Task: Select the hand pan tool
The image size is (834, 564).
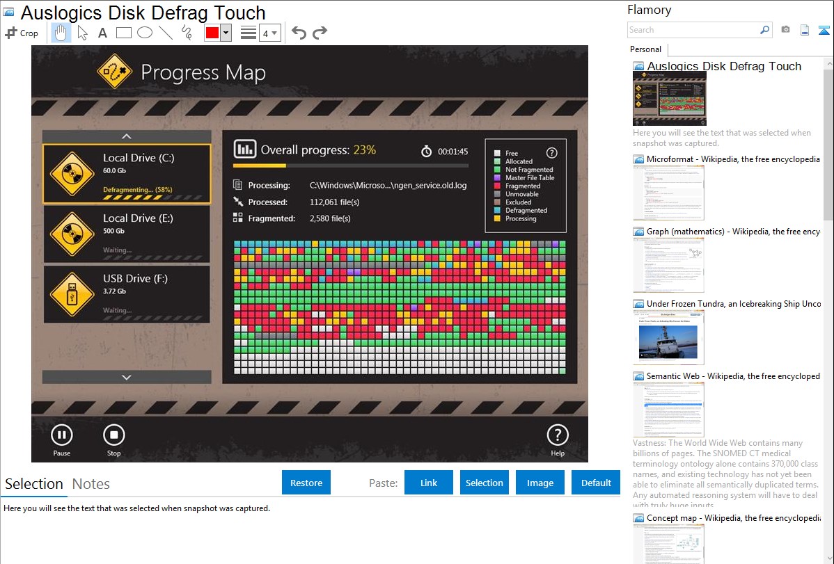Action: (x=61, y=33)
